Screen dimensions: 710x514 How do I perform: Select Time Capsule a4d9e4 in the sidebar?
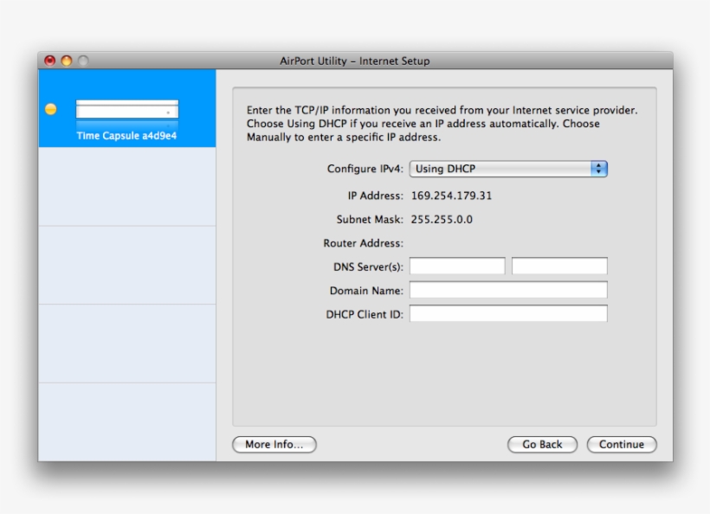pos(126,135)
